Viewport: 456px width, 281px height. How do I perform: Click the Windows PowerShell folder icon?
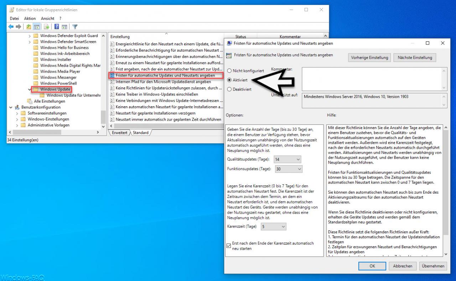pos(36,83)
